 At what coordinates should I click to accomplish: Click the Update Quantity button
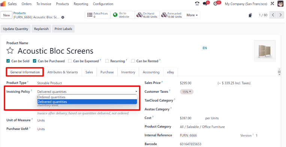[x=16, y=29]
